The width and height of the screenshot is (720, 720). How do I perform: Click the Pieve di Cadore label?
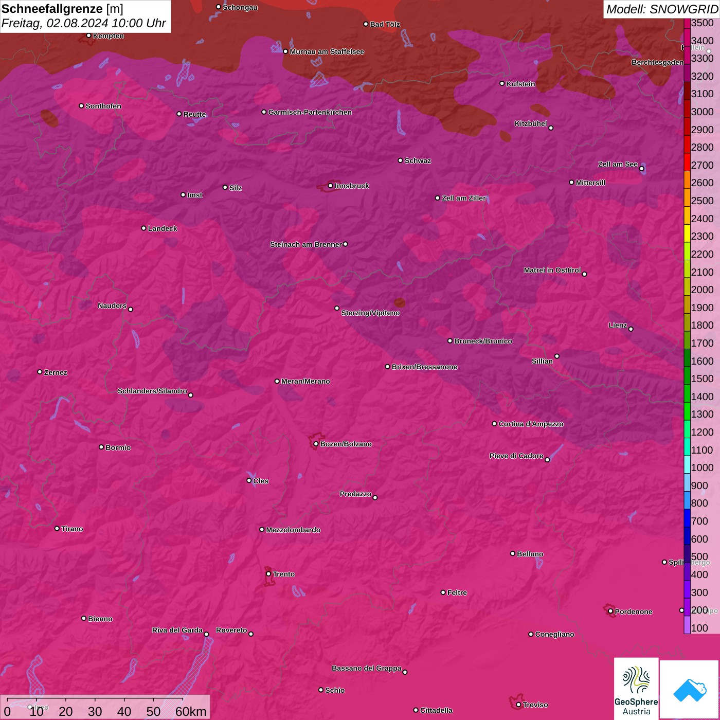pyautogui.click(x=516, y=456)
